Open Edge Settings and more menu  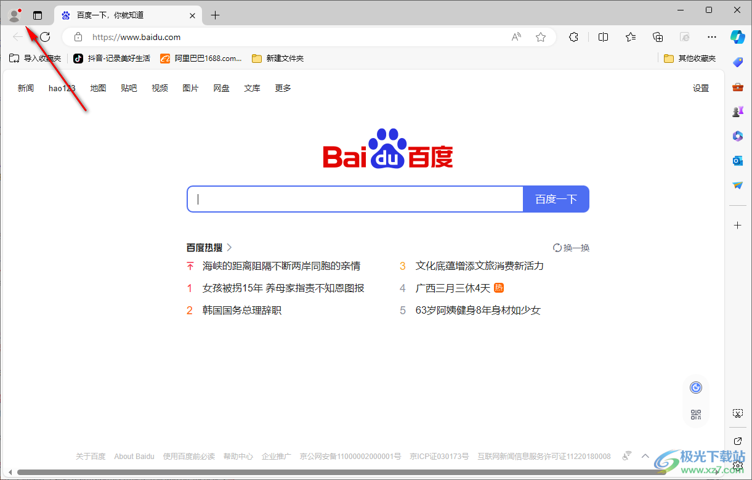pyautogui.click(x=712, y=37)
